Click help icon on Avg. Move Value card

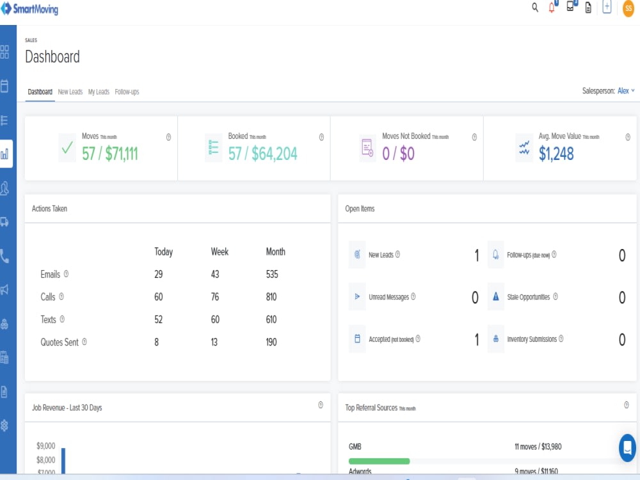628,137
